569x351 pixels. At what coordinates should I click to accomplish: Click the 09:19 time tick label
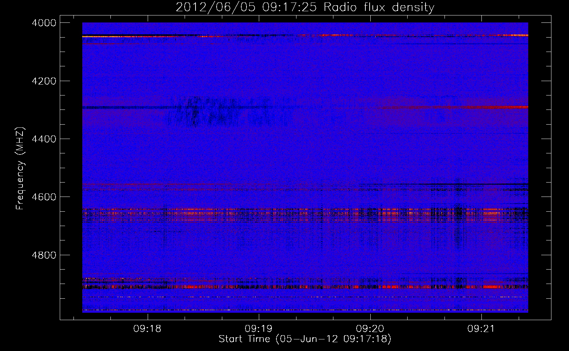(259, 329)
